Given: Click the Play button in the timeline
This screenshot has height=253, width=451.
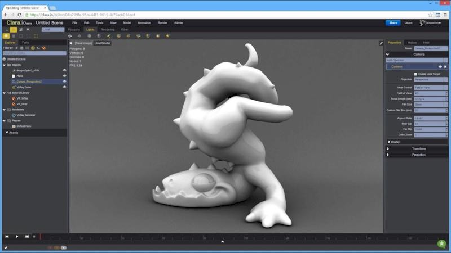Looking at the screenshot, I should pyautogui.click(x=17, y=237).
